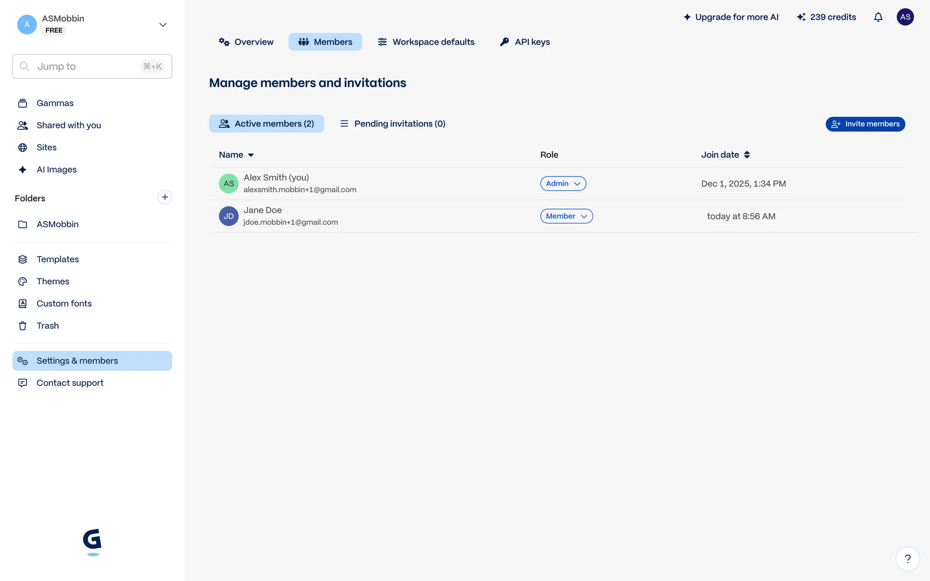Toggle the Join date sort order
The width and height of the screenshot is (930, 581).
pos(725,155)
